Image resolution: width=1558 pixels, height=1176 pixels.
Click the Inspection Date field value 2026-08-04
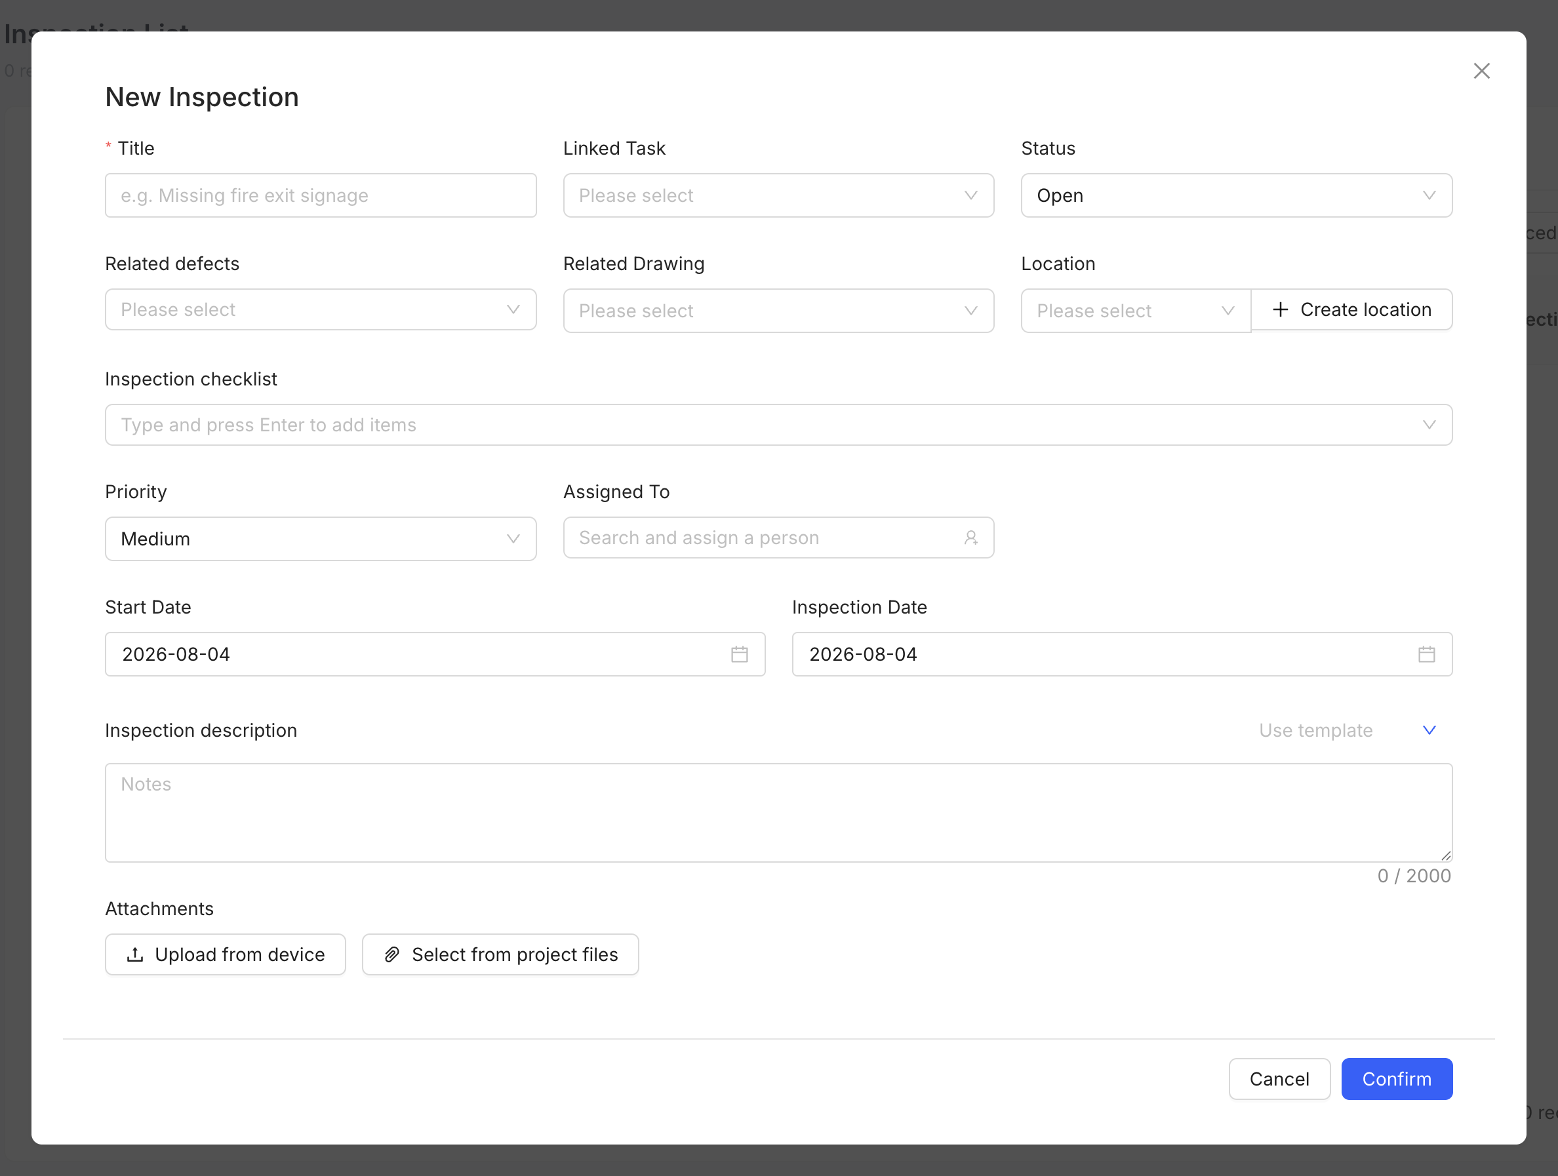[863, 654]
